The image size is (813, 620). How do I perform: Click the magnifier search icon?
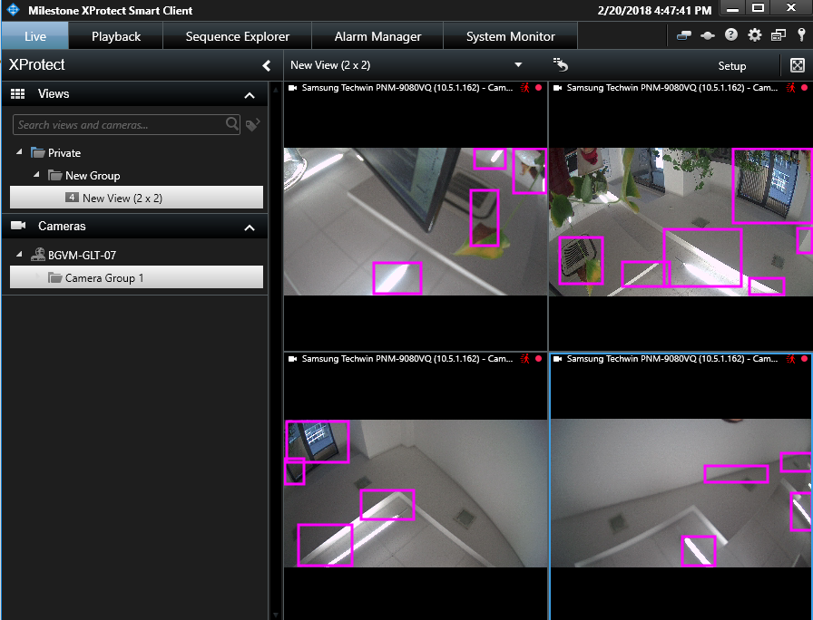point(231,124)
